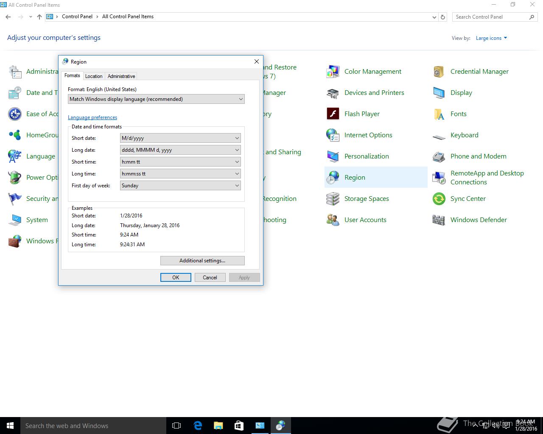543x434 pixels.
Task: Open the Flash Player icon
Action: tap(333, 114)
